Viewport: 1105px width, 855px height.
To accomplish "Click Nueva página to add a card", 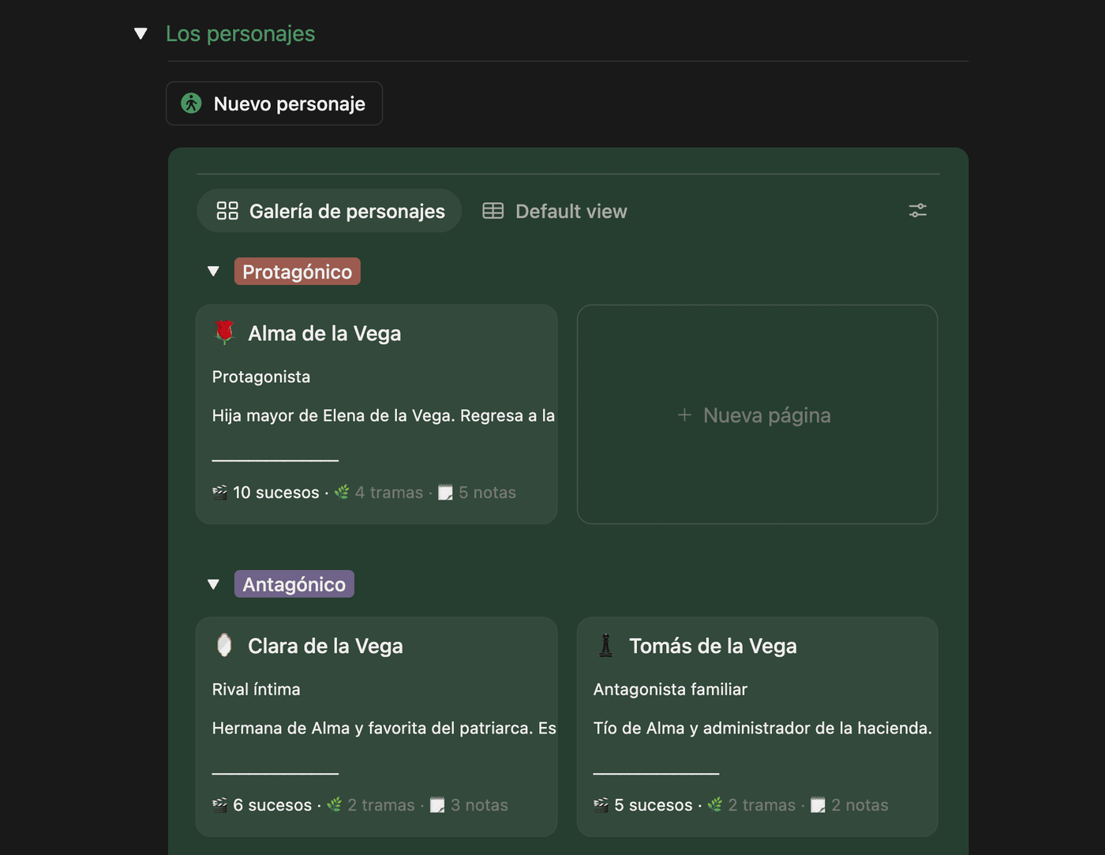I will click(757, 414).
